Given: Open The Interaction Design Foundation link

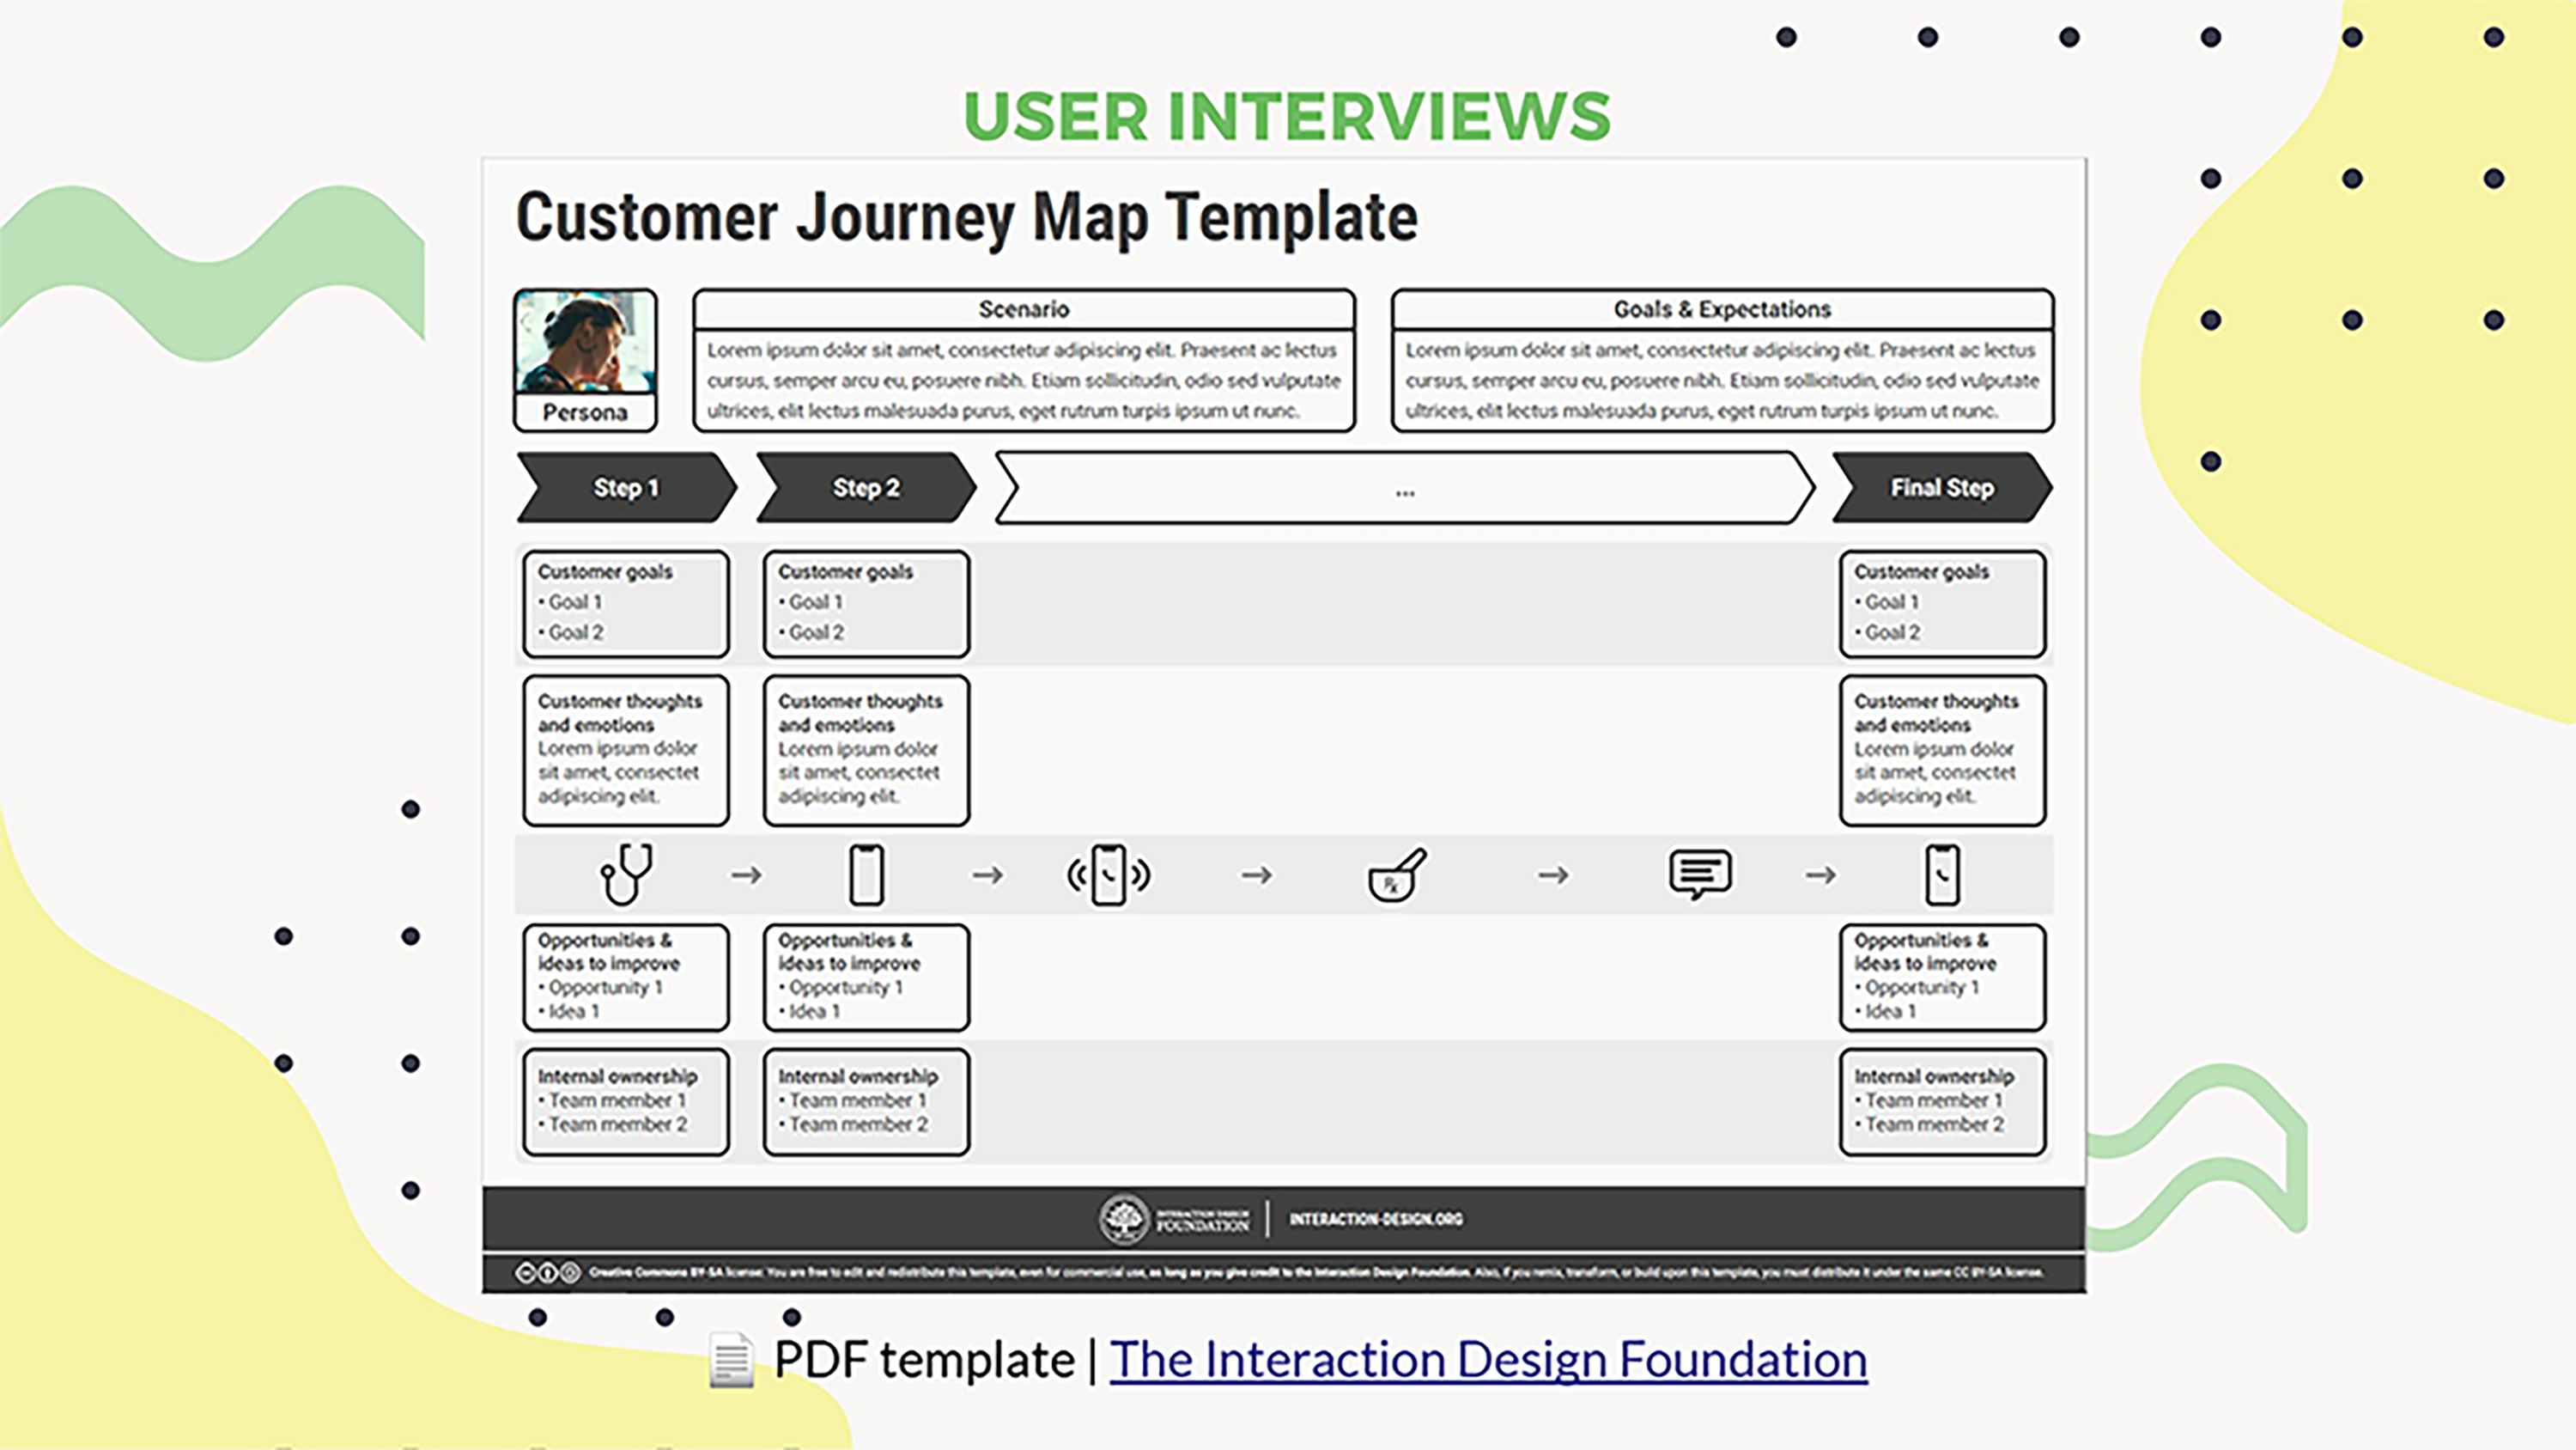Looking at the screenshot, I should [1487, 1359].
